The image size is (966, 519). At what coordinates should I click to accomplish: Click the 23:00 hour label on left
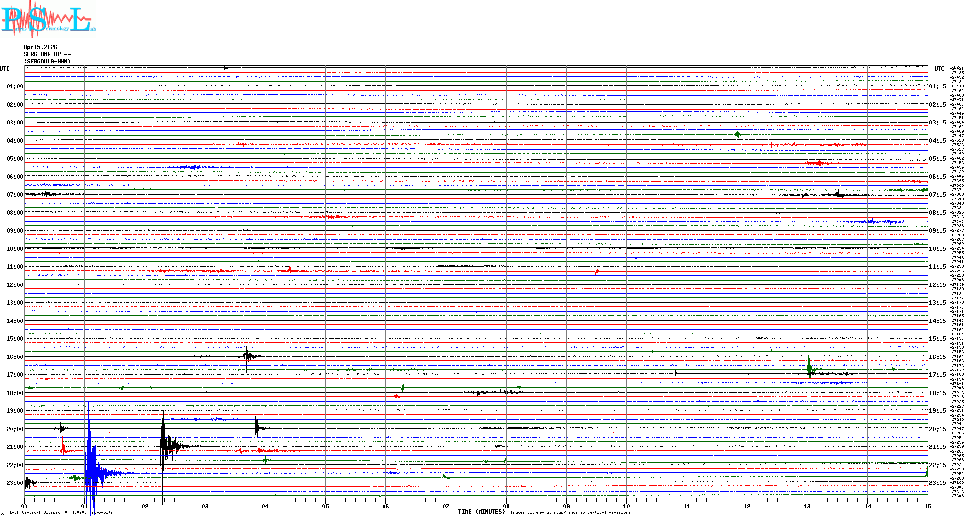pos(14,483)
